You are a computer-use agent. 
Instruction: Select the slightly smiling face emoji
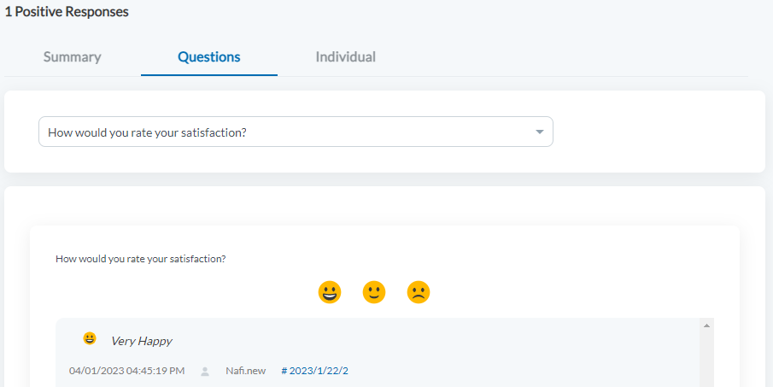pos(374,292)
